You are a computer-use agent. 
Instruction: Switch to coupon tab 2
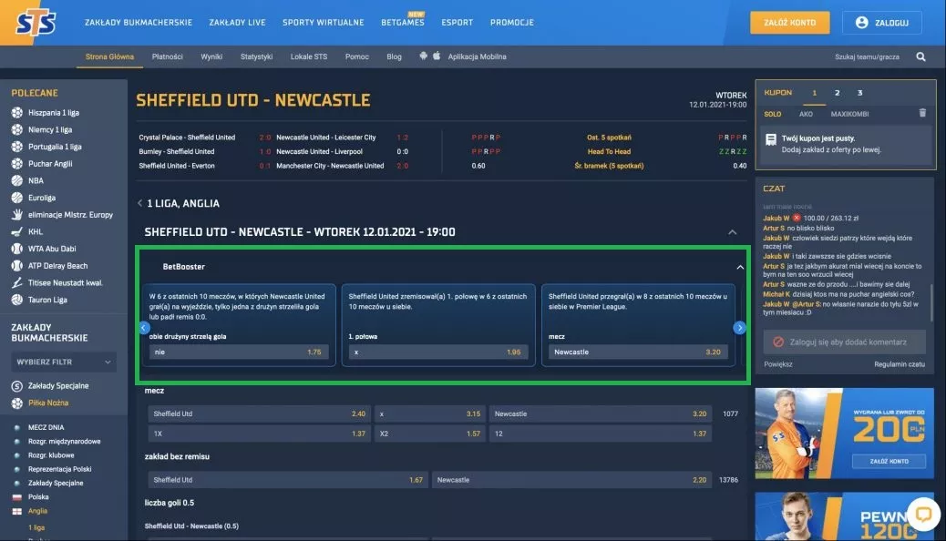tap(837, 93)
